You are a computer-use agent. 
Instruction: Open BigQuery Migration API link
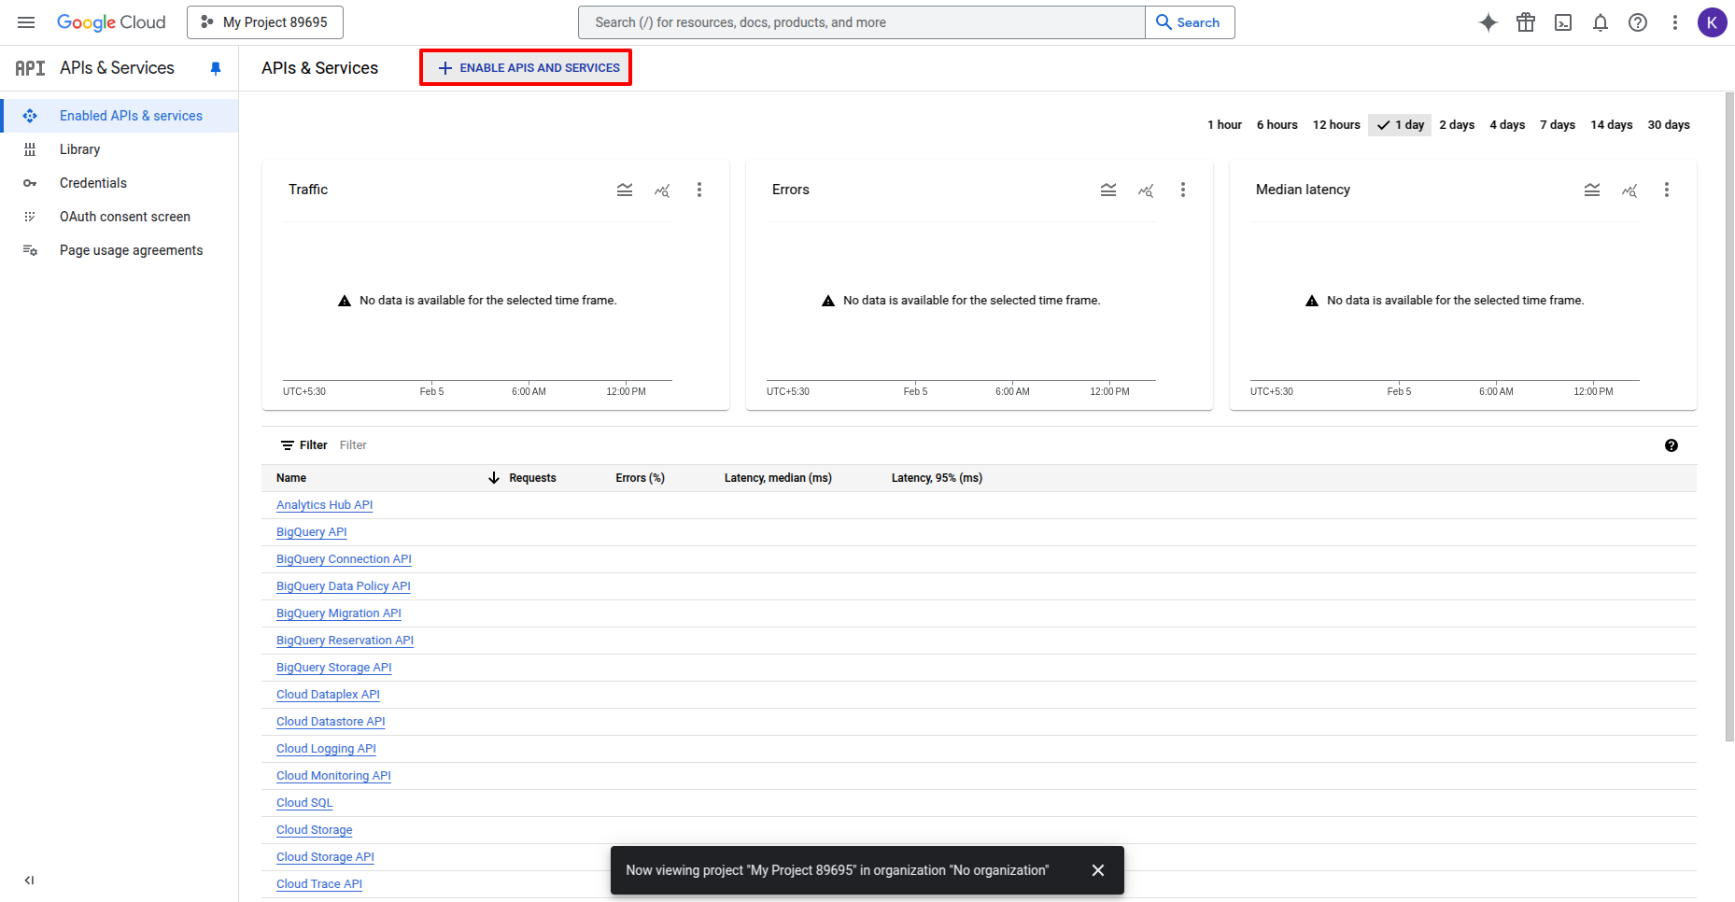click(338, 613)
